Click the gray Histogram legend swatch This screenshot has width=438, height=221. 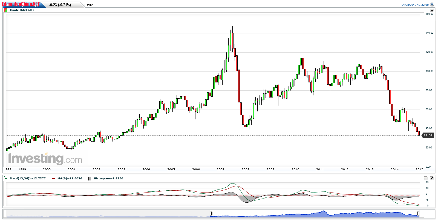coord(90,179)
